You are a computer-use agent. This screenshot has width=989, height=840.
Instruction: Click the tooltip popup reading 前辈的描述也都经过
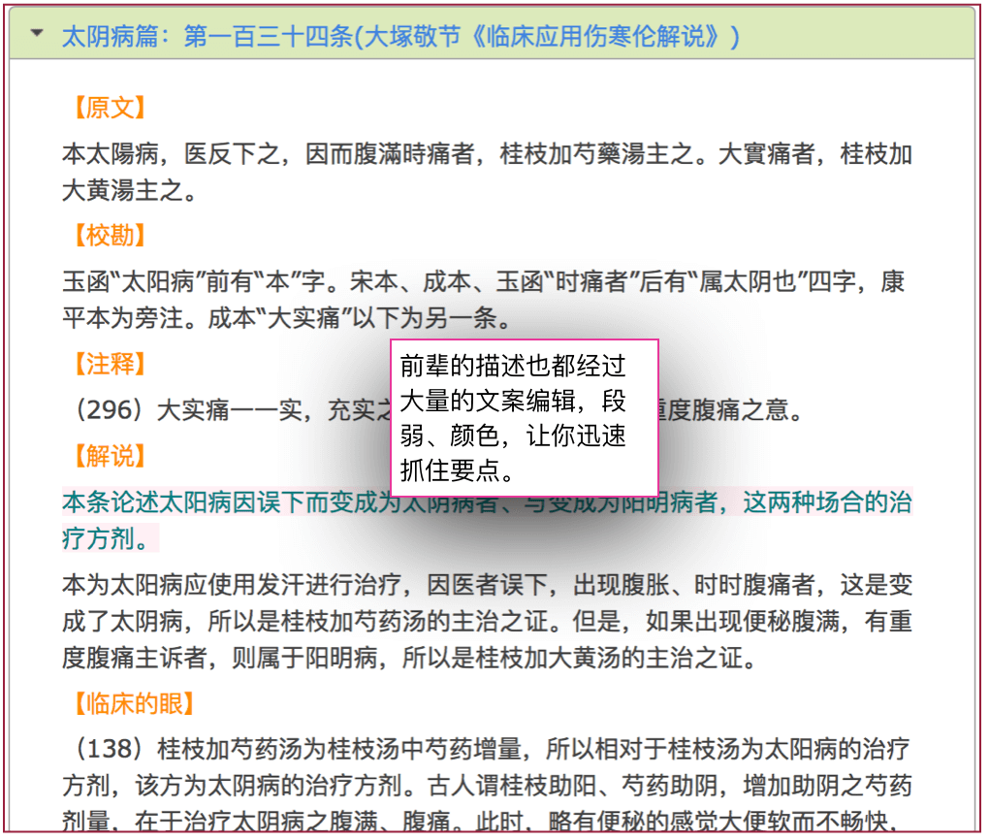point(524,417)
